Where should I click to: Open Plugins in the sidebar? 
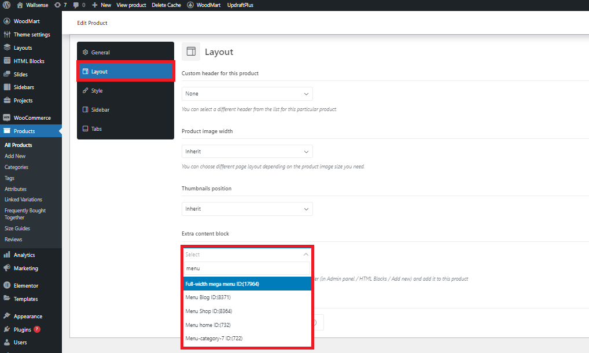[31, 329]
